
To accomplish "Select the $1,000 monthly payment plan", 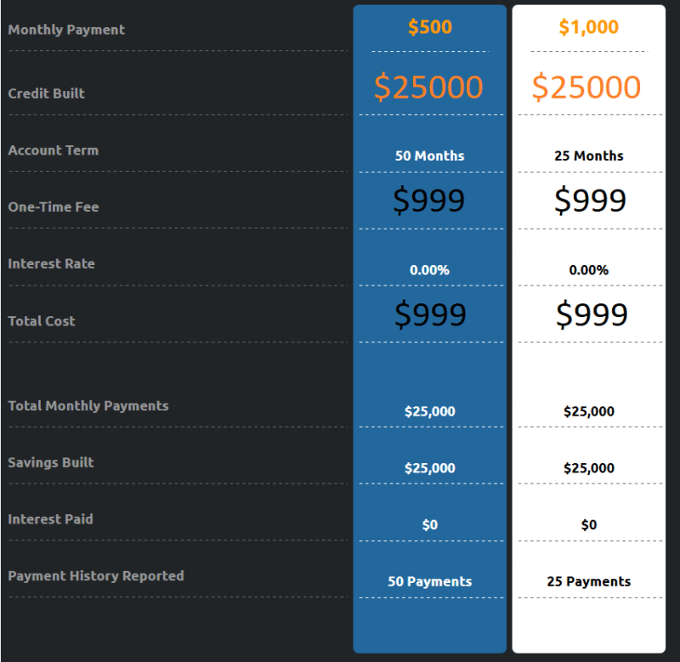I will (x=588, y=27).
